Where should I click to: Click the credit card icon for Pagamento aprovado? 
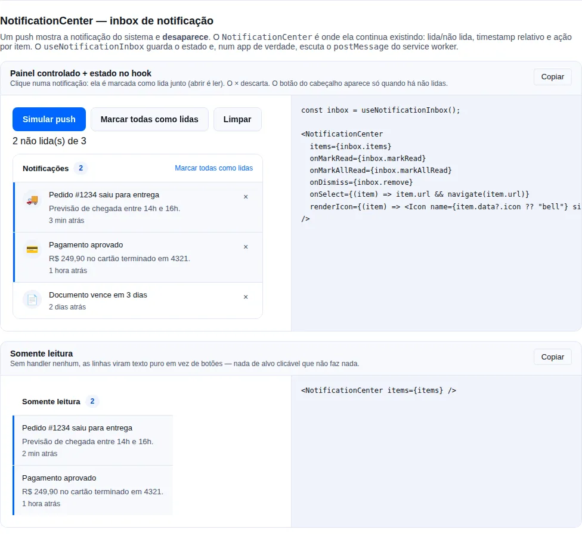32,249
